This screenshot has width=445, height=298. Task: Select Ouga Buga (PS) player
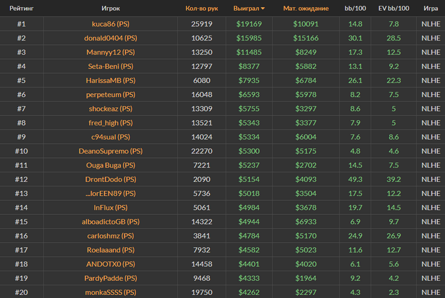click(x=111, y=165)
